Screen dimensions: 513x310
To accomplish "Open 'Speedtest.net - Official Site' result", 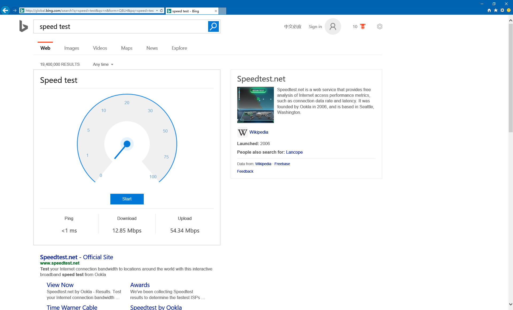I will click(x=76, y=257).
